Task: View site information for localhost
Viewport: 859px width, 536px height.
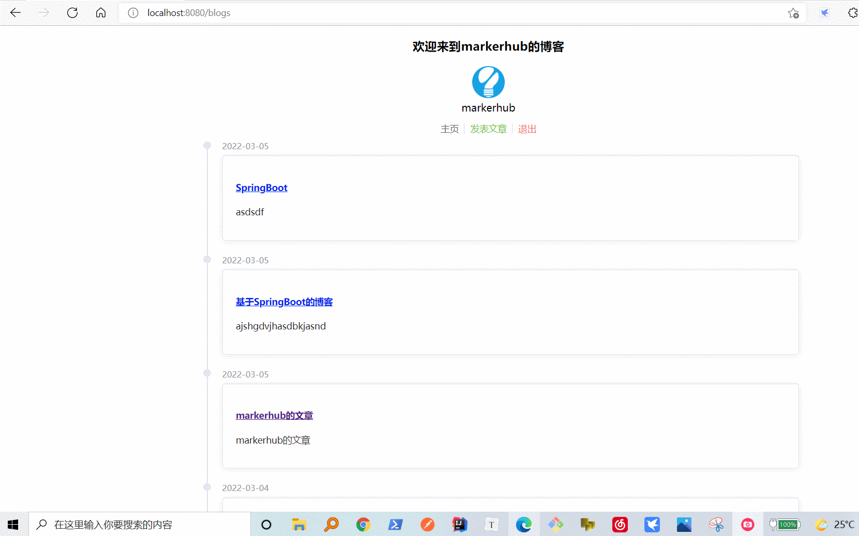Action: (x=133, y=13)
